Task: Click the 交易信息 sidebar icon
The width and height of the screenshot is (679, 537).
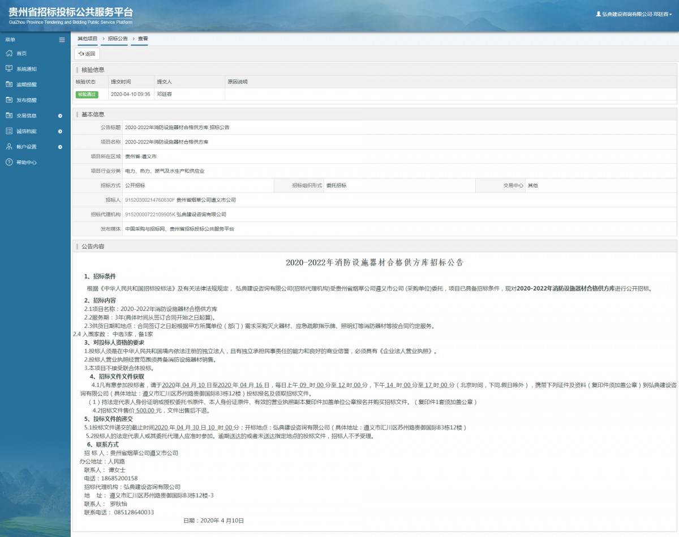Action: (8, 116)
